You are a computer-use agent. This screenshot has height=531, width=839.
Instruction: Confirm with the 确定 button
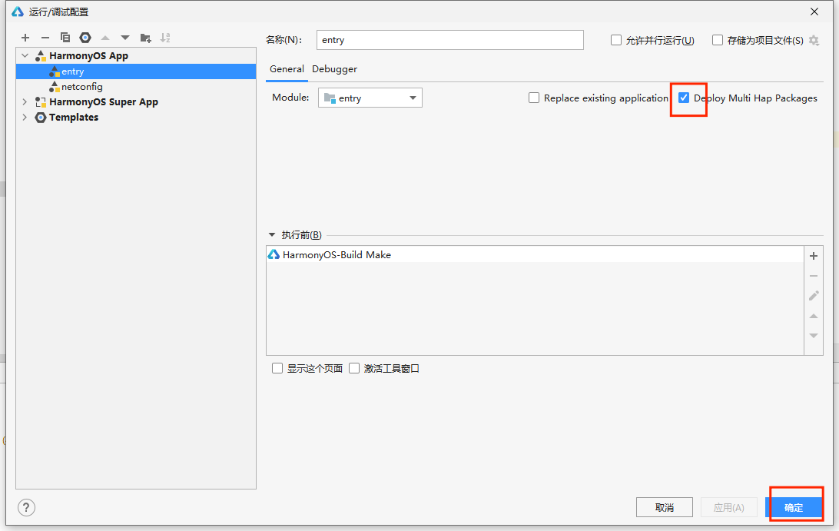[794, 507]
